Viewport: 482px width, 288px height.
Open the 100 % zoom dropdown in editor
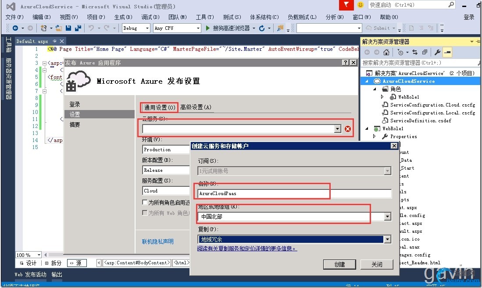point(39,255)
